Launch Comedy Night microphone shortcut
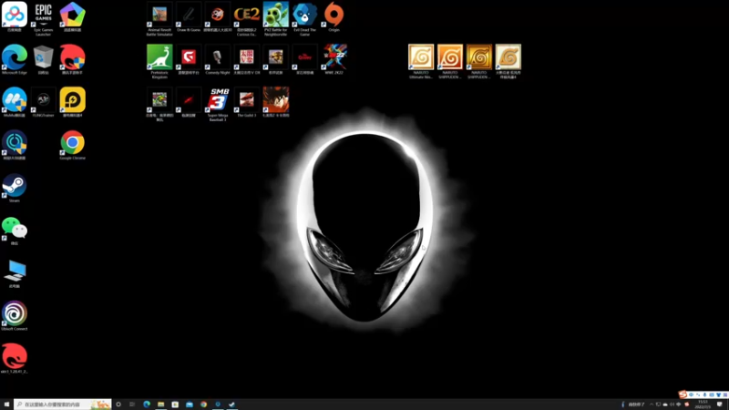Screen dimensions: 729x410 (x=218, y=59)
